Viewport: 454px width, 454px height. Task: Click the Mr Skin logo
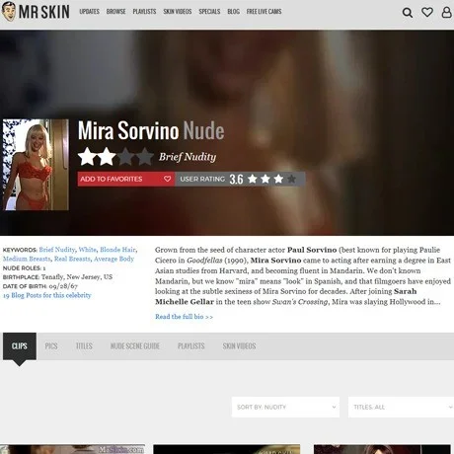click(x=36, y=12)
